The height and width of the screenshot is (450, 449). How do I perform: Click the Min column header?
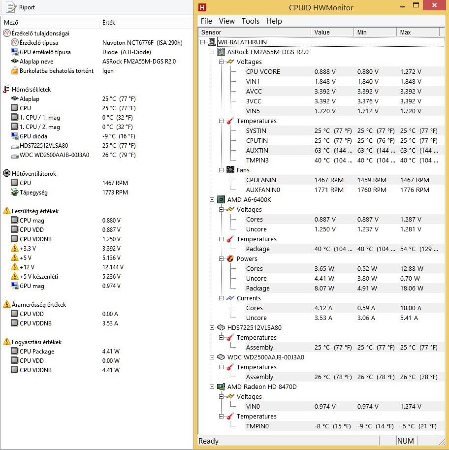pos(375,32)
